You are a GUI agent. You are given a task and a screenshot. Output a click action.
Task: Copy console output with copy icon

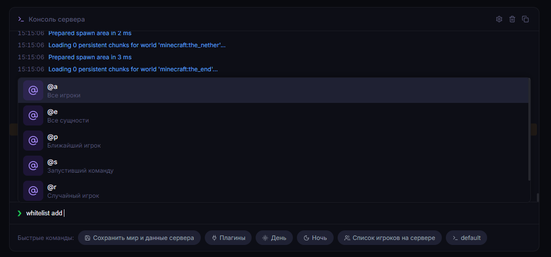pyautogui.click(x=525, y=19)
